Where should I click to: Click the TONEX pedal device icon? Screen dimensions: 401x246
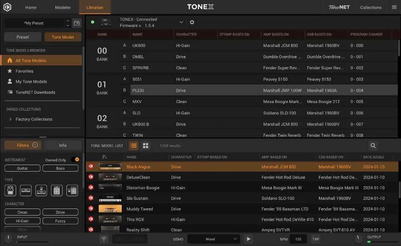[106, 22]
